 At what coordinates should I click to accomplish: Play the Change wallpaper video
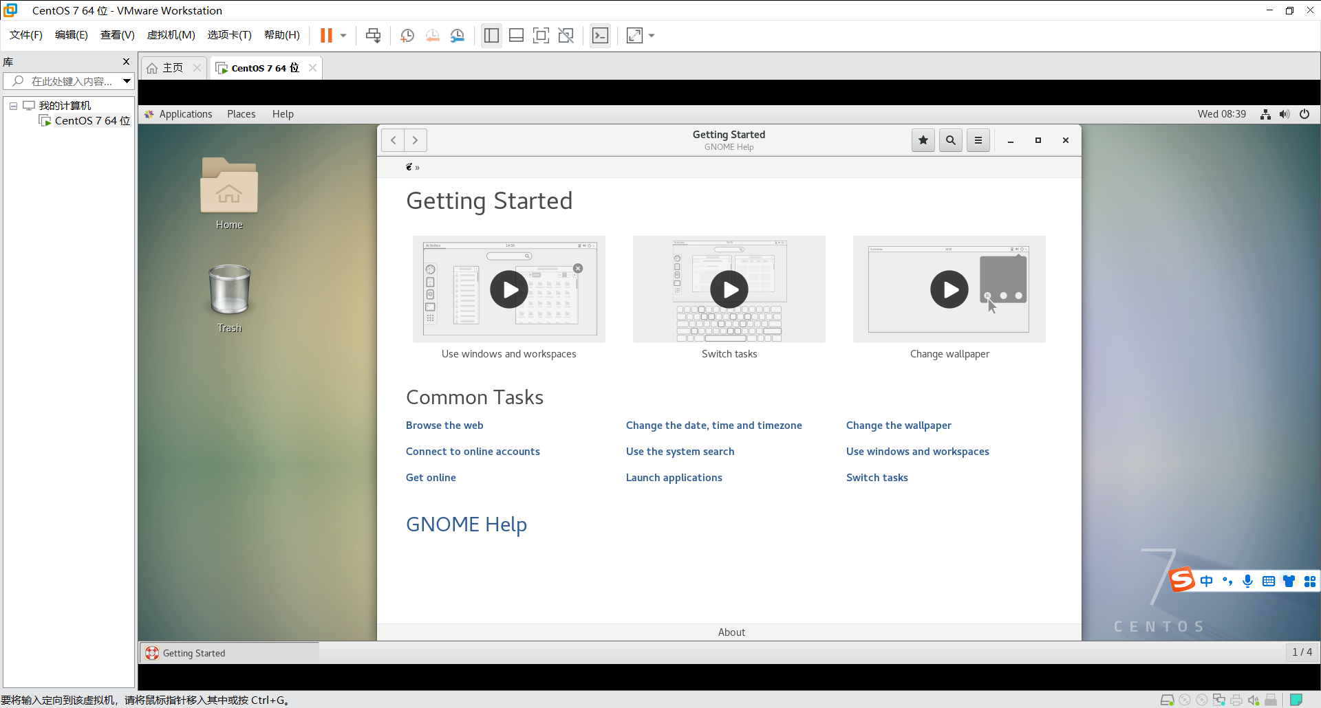coord(949,289)
